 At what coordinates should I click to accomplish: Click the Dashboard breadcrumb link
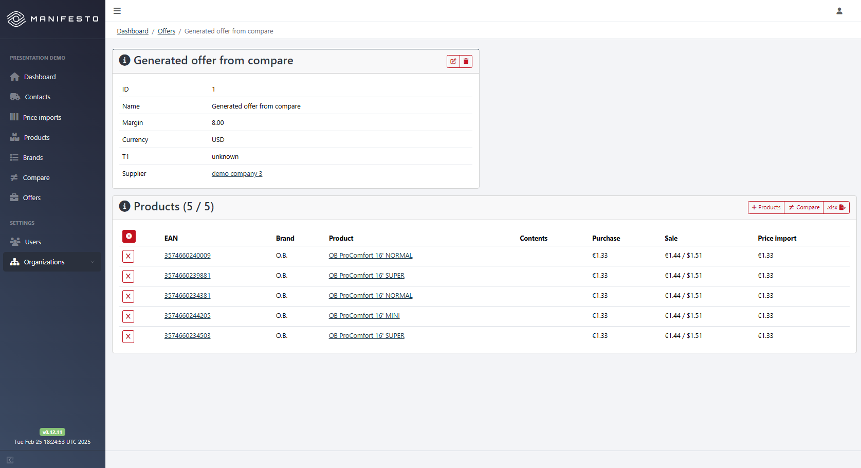click(133, 31)
